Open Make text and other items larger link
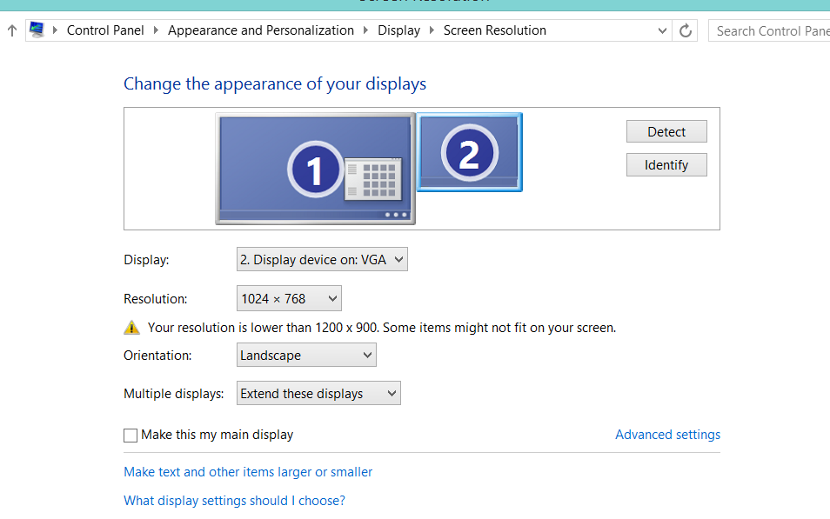 248,472
